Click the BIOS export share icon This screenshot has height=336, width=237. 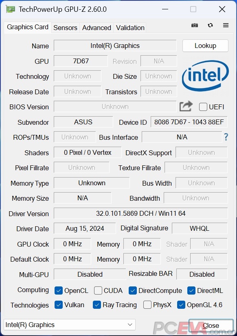(186, 106)
